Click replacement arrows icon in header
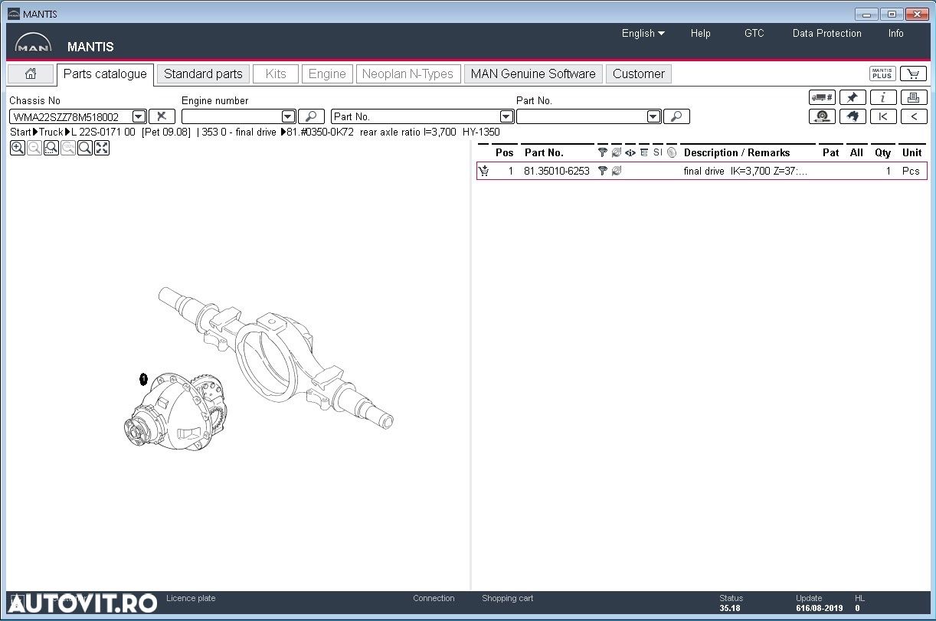This screenshot has width=936, height=621. [x=617, y=152]
